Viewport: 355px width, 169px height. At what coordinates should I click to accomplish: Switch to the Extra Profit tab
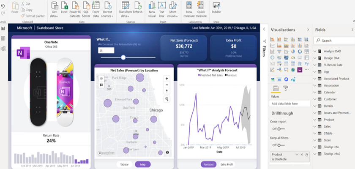(x=227, y=164)
